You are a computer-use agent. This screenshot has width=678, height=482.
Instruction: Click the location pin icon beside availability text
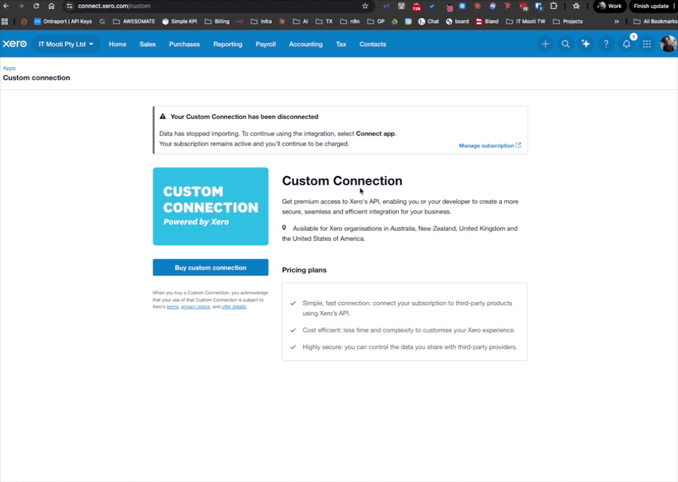(x=284, y=228)
